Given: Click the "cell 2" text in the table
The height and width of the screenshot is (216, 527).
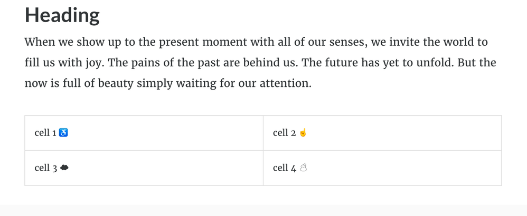Looking at the screenshot, I should [x=284, y=133].
